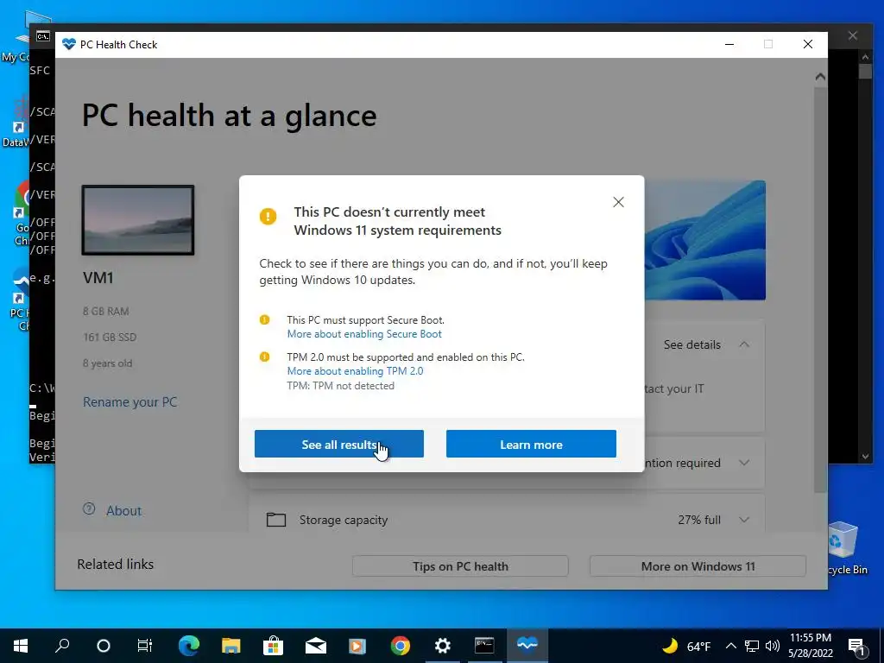This screenshot has height=663, width=884.
Task: Launch Microsoft Edge from the taskbar
Action: pyautogui.click(x=189, y=646)
